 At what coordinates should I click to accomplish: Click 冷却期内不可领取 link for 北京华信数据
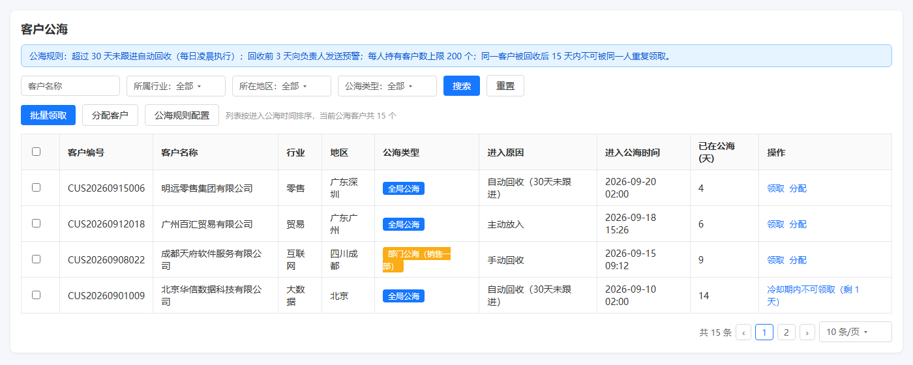click(813, 295)
